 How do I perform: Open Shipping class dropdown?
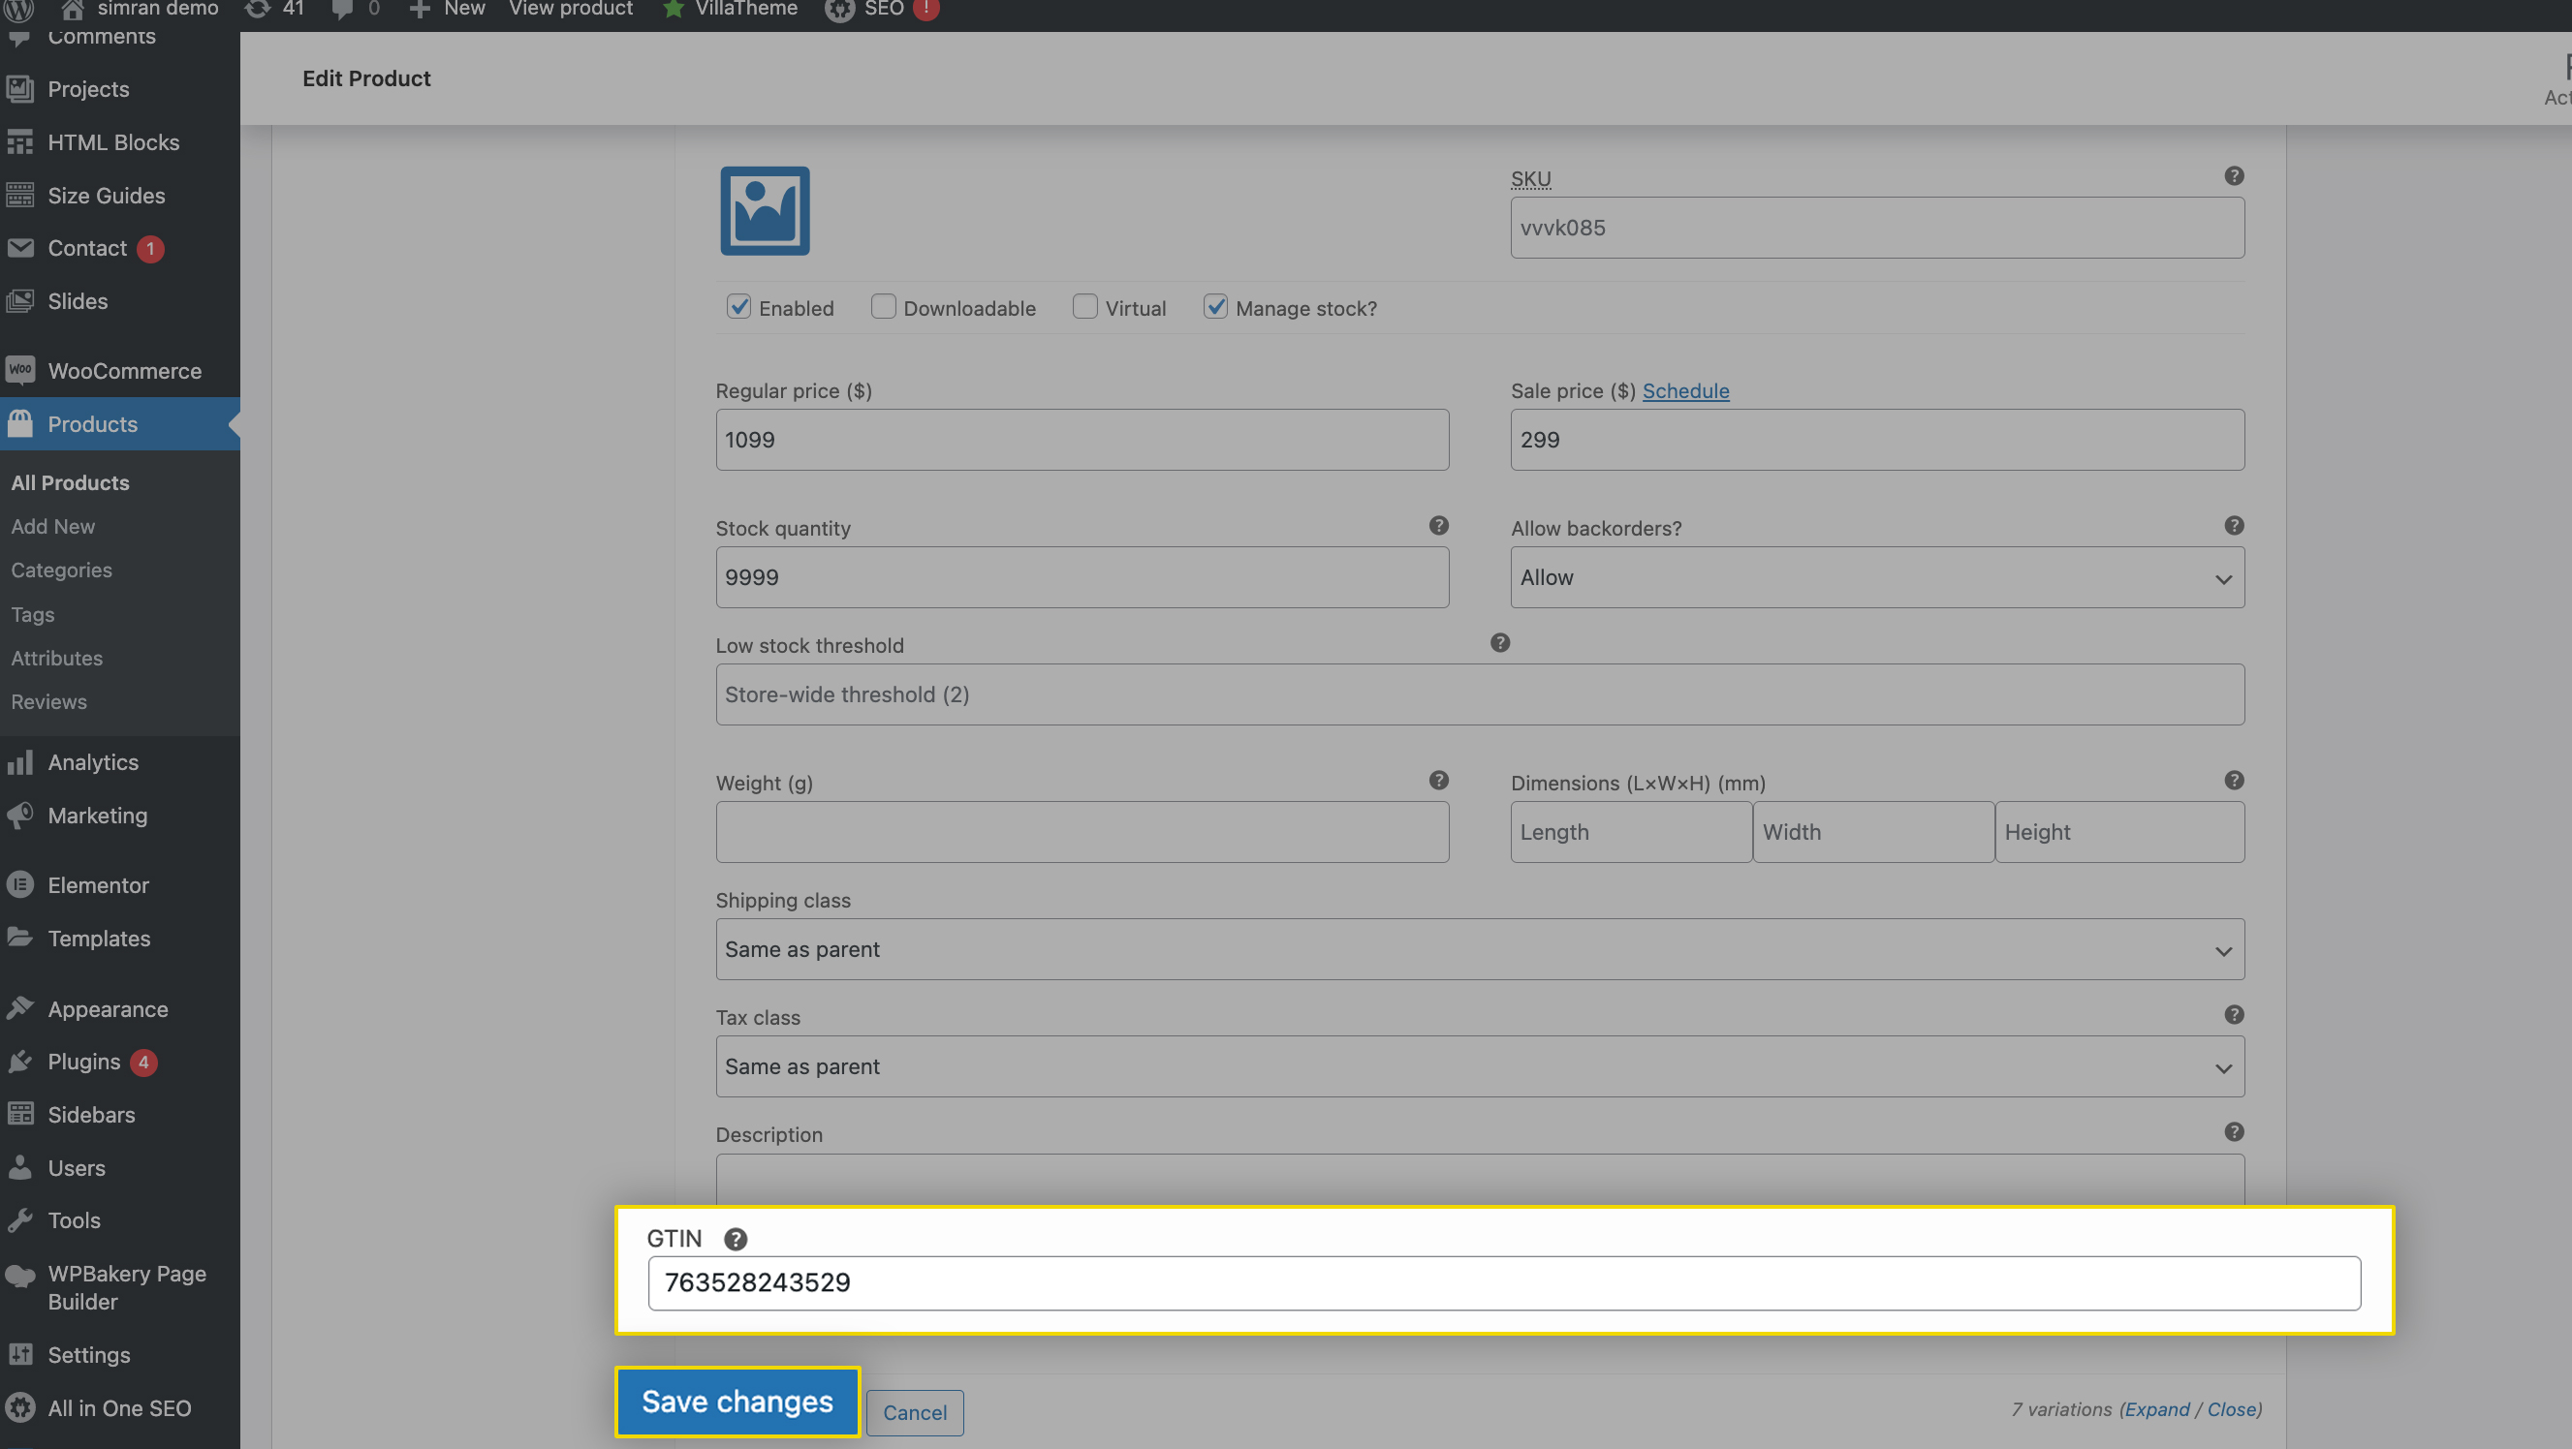(1480, 949)
